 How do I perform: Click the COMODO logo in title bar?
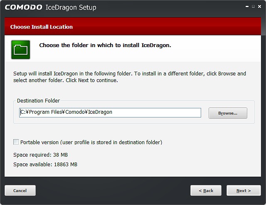(23, 7)
